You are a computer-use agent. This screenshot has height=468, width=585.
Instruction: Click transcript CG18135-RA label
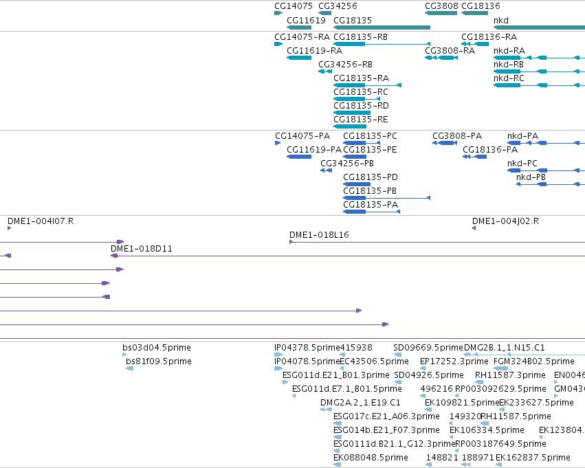click(x=361, y=78)
